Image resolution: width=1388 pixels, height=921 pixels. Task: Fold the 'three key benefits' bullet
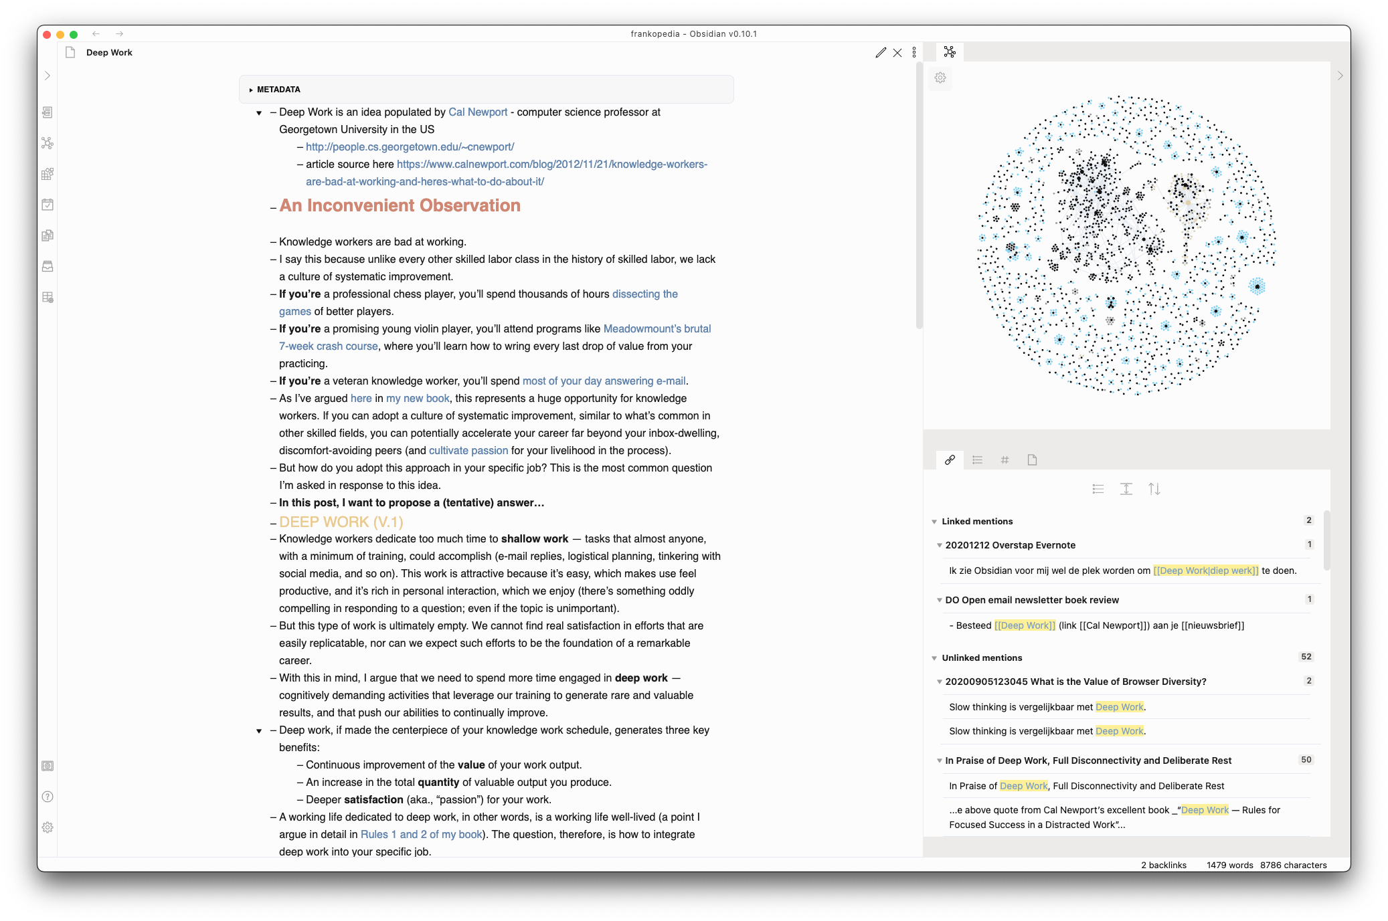pyautogui.click(x=259, y=731)
